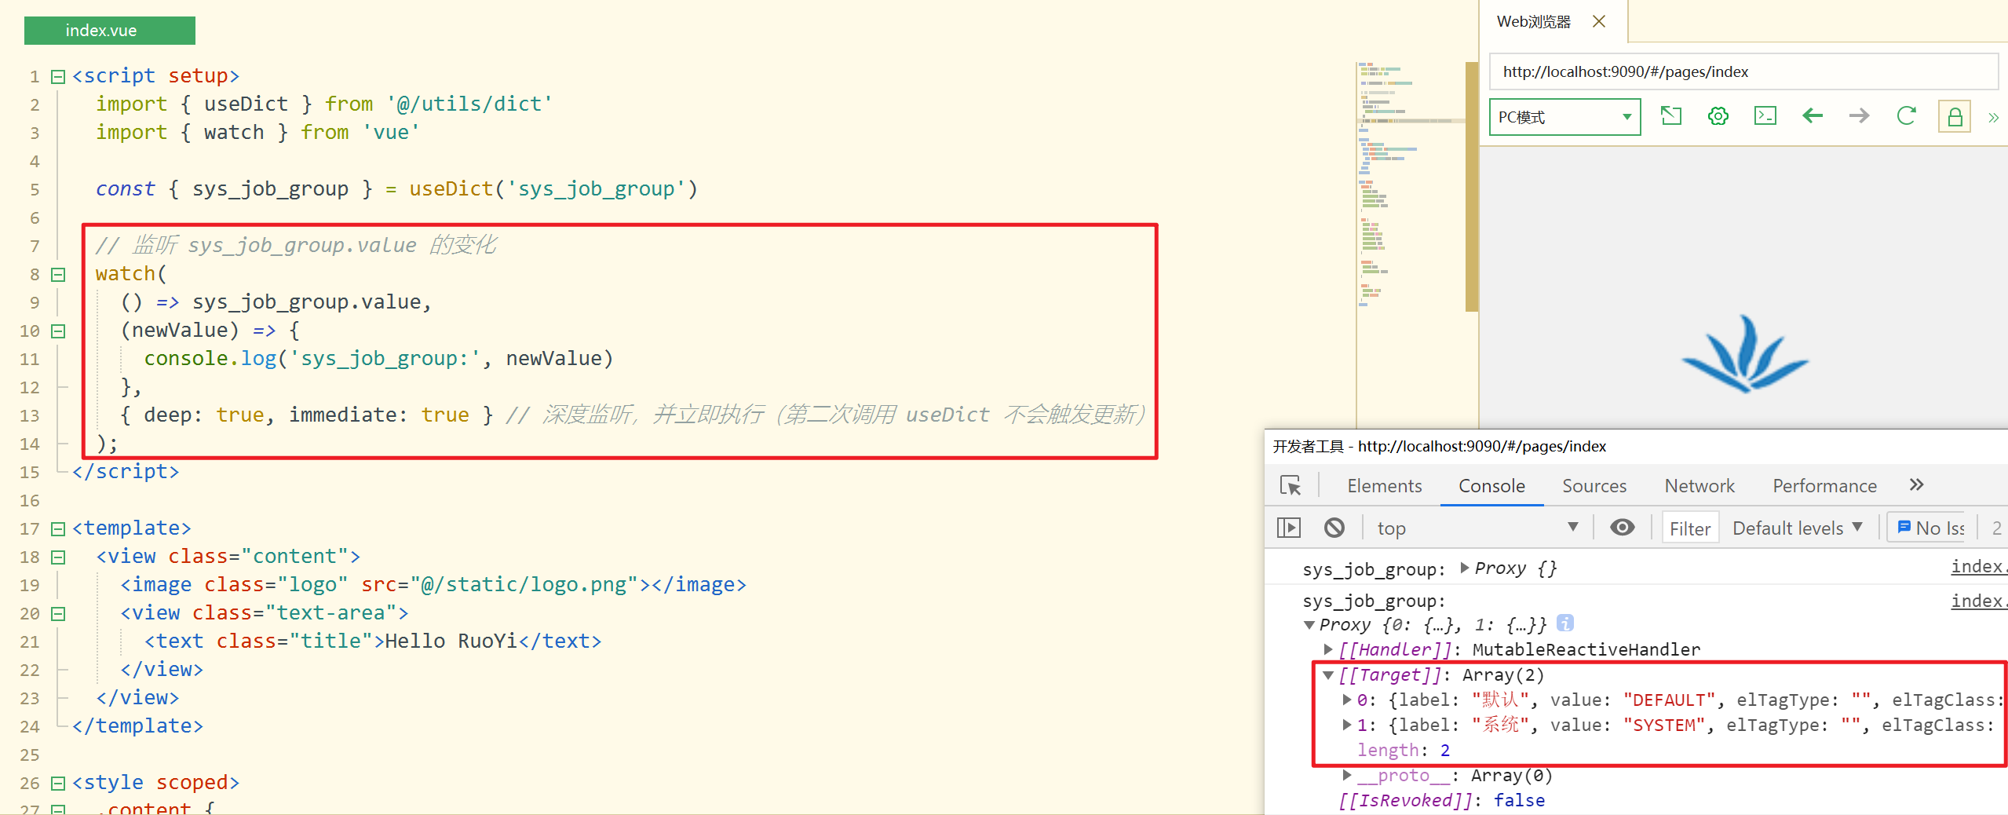Switch to the Network tab
Image resolution: width=2008 pixels, height=815 pixels.
coord(1699,485)
